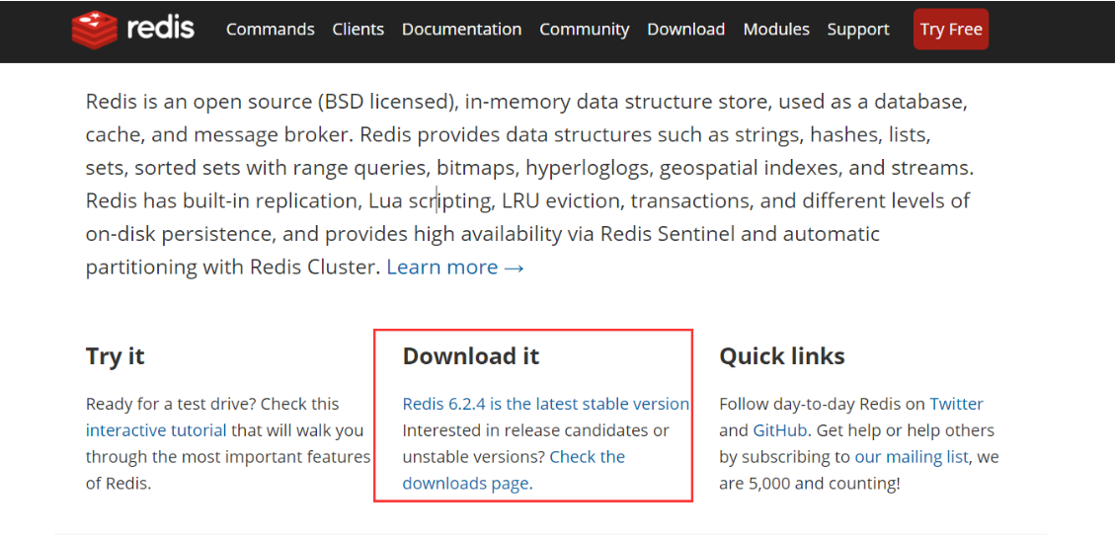Open the Modules nav item

pyautogui.click(x=776, y=30)
